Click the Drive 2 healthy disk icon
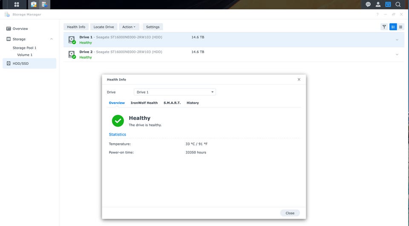The image size is (409, 226). pyautogui.click(x=72, y=54)
